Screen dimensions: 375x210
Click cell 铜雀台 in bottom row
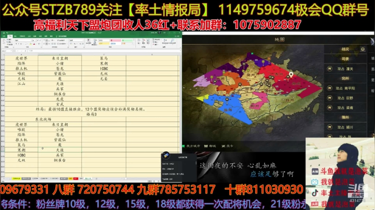(x=60, y=160)
